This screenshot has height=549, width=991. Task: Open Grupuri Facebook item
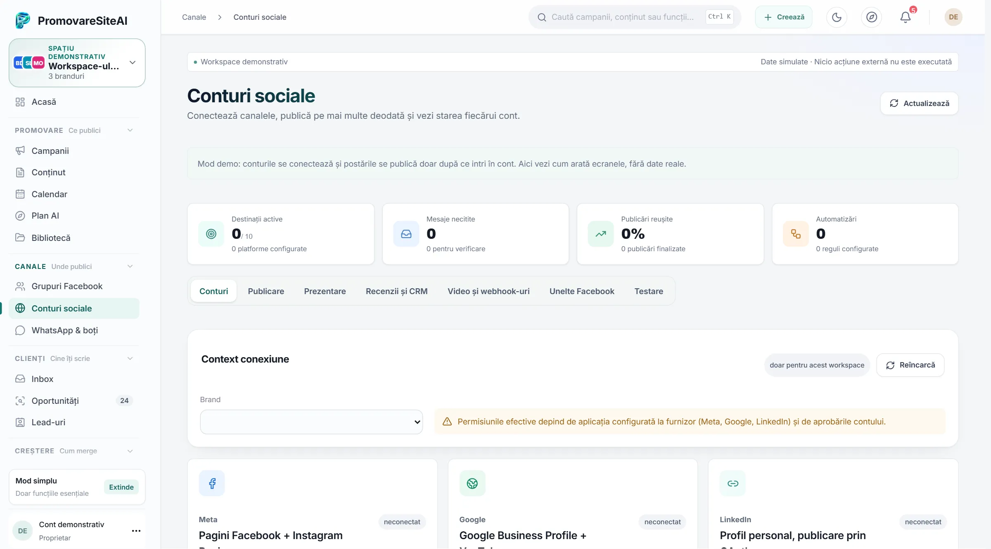pyautogui.click(x=74, y=286)
